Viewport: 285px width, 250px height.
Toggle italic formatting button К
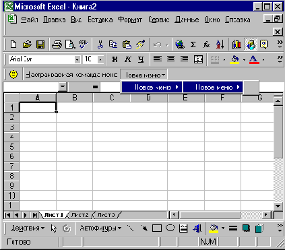click(128, 59)
